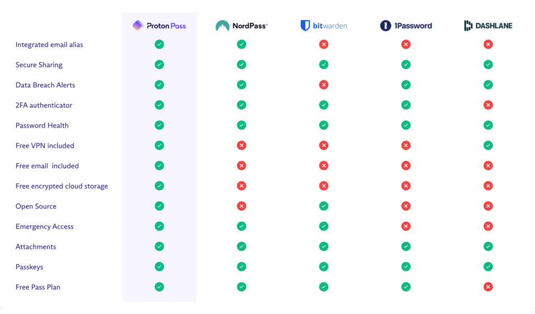This screenshot has width=535, height=314.
Task: Click 1Password red X for Emergency Access
Action: [406, 226]
